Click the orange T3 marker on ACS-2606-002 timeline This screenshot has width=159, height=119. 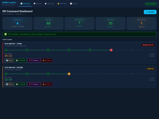[x=69, y=74]
